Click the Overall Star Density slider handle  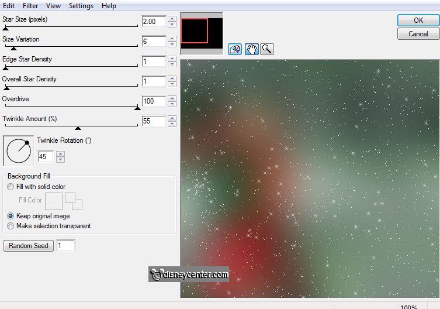point(7,88)
